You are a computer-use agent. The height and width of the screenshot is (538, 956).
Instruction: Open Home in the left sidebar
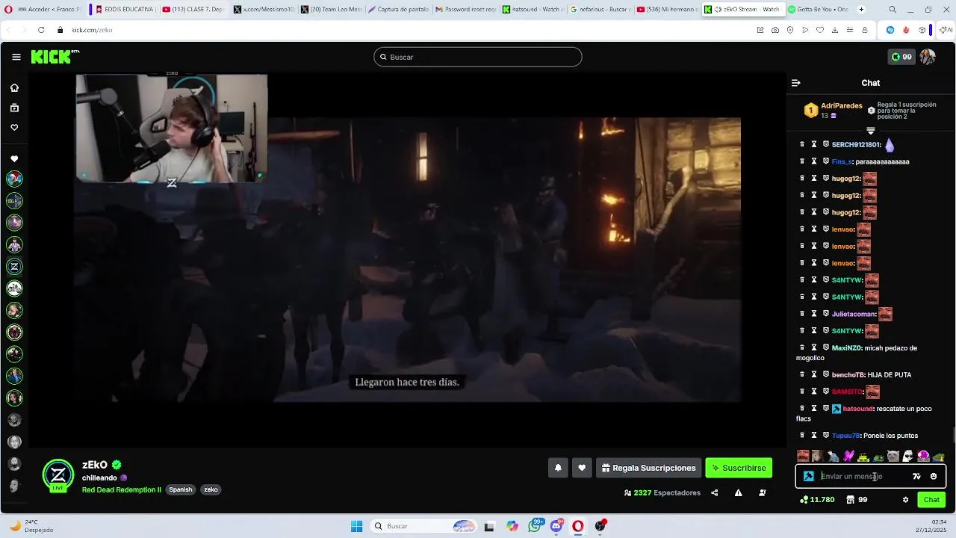click(x=14, y=88)
